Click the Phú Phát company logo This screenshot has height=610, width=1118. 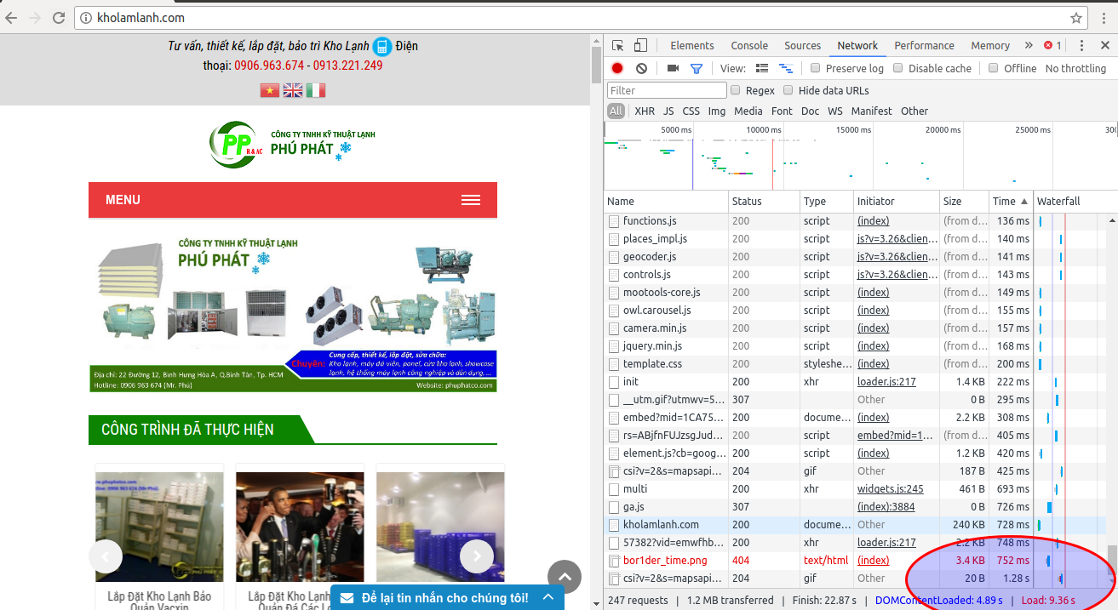293,144
